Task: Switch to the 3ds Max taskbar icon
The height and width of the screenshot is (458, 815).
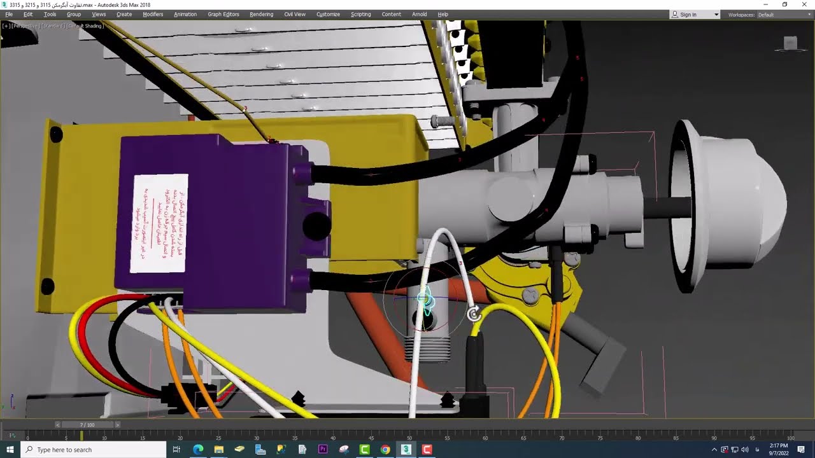Action: click(x=406, y=449)
